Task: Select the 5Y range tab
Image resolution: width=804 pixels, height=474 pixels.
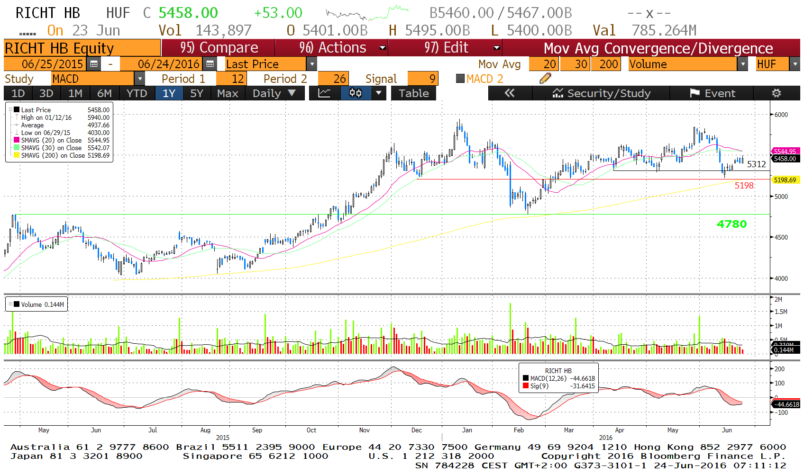Action: pos(196,93)
